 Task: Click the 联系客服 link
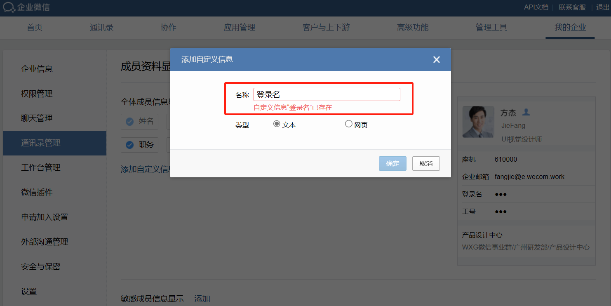click(x=572, y=7)
